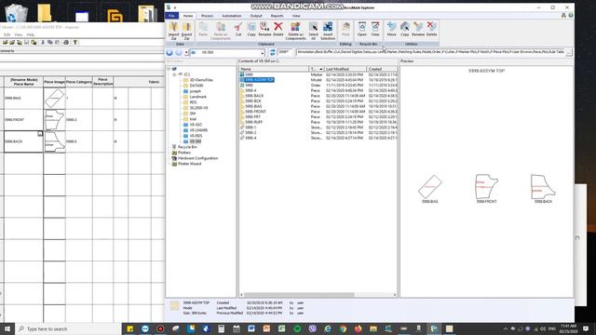Click the print icon in Model editor toolbar
The height and width of the screenshot is (335, 596).
click(x=66, y=42)
